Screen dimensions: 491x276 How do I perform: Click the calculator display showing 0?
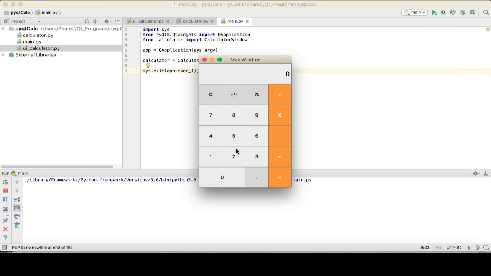click(245, 74)
